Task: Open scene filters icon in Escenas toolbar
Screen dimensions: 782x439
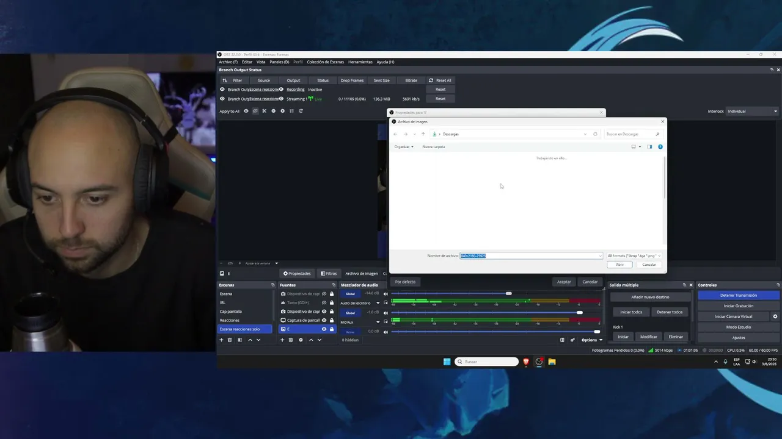Action: pyautogui.click(x=239, y=340)
